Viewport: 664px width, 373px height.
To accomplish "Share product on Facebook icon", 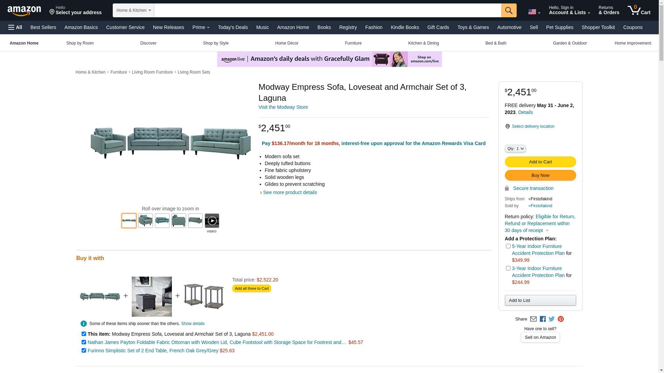I will coord(543,319).
